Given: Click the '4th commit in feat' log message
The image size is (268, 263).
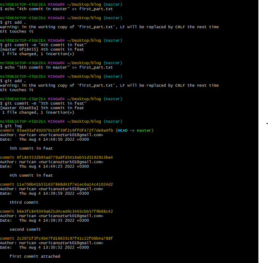Looking at the screenshot, I should 31,175.
